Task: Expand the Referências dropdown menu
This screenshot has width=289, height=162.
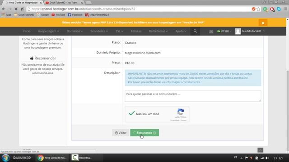Action: tap(158, 31)
